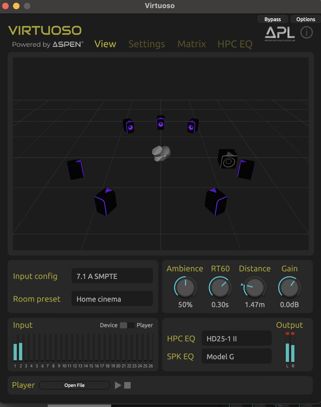Click the Gain value 0.0dB
The image size is (321, 407).
pos(290,305)
